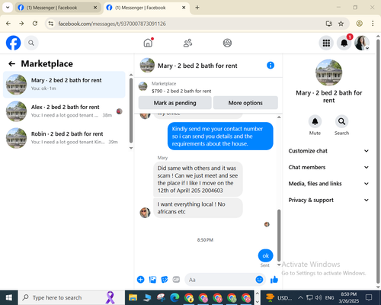Open more actions plus icon in composer

coord(140,280)
